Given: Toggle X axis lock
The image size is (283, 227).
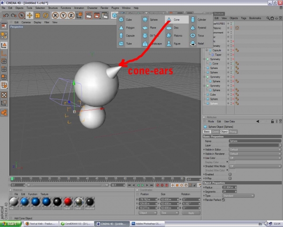Looking at the screenshot, I should pyautogui.click(x=55, y=16).
